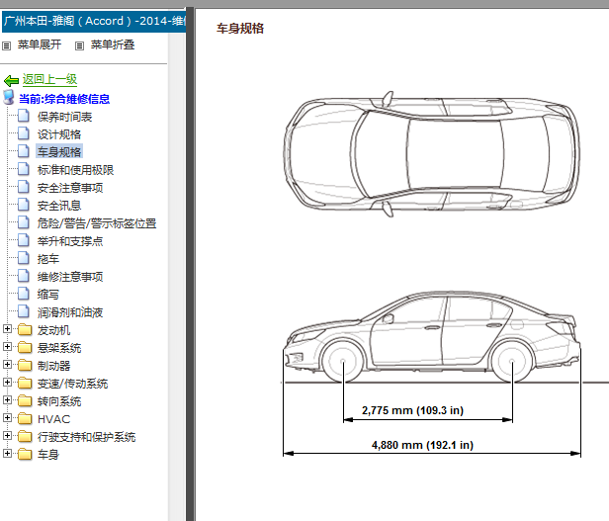Screen dimensions: 609x521
Task: Click the page icon next to 安全讯息
Action: pyautogui.click(x=24, y=205)
